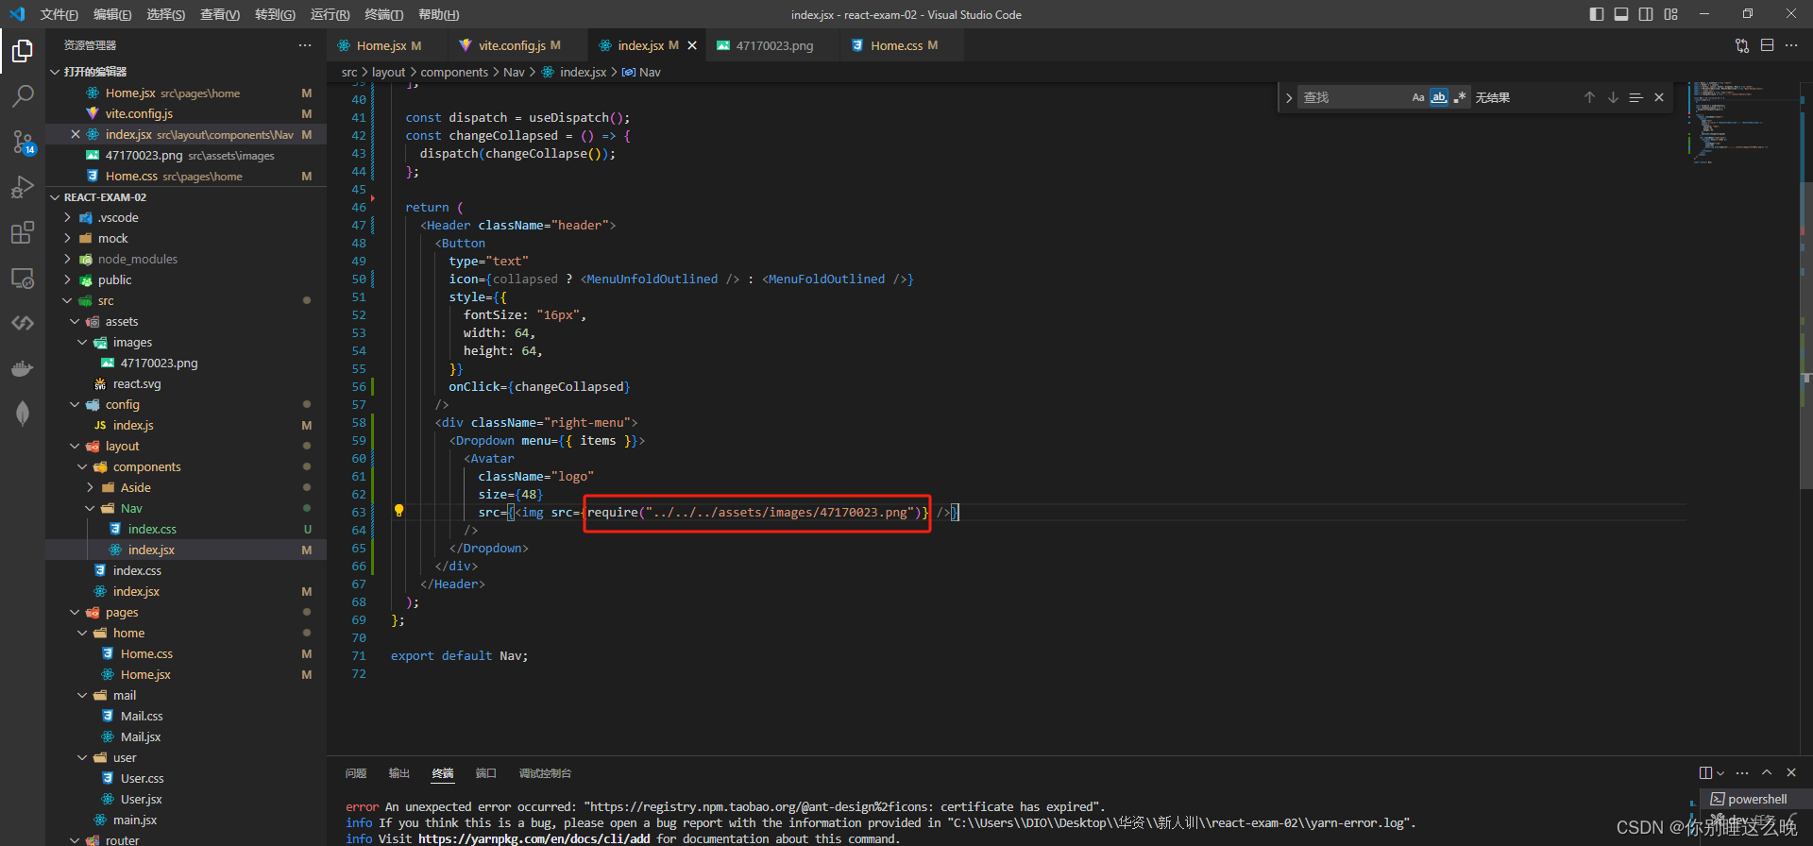The height and width of the screenshot is (846, 1813).
Task: Open Mail.jsx in the file tree
Action: [141, 736]
